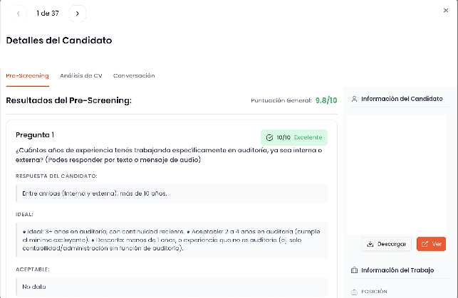Click the Puntuación General label

click(x=281, y=100)
